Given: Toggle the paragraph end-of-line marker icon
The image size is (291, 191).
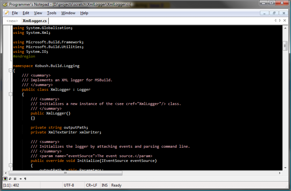Looking at the screenshot, I should [x=25, y=179].
